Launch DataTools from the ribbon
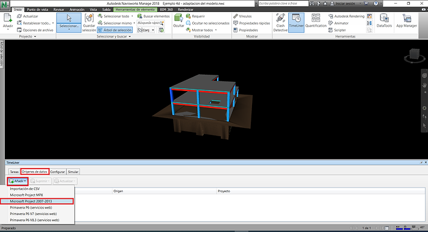 (x=384, y=21)
